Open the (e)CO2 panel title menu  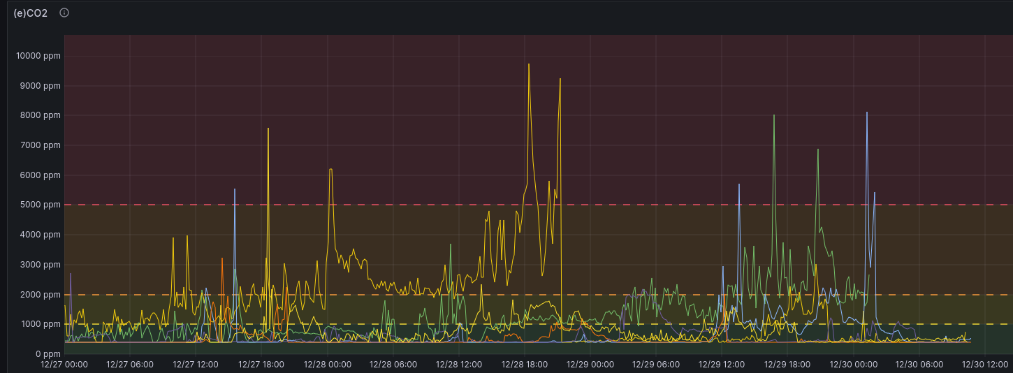31,13
